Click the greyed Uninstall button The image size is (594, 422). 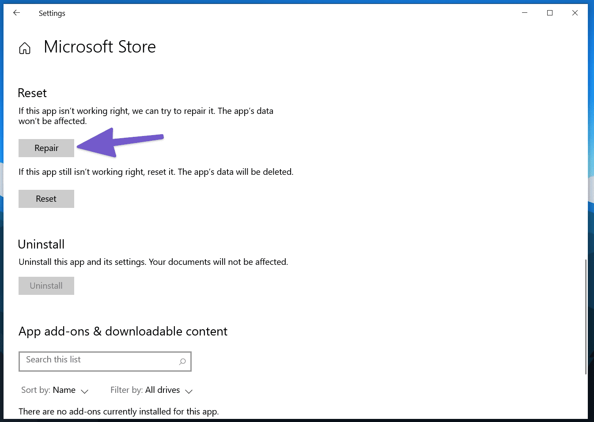pos(46,286)
